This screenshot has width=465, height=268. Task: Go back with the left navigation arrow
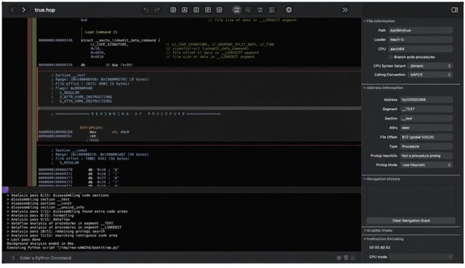(x=12, y=10)
